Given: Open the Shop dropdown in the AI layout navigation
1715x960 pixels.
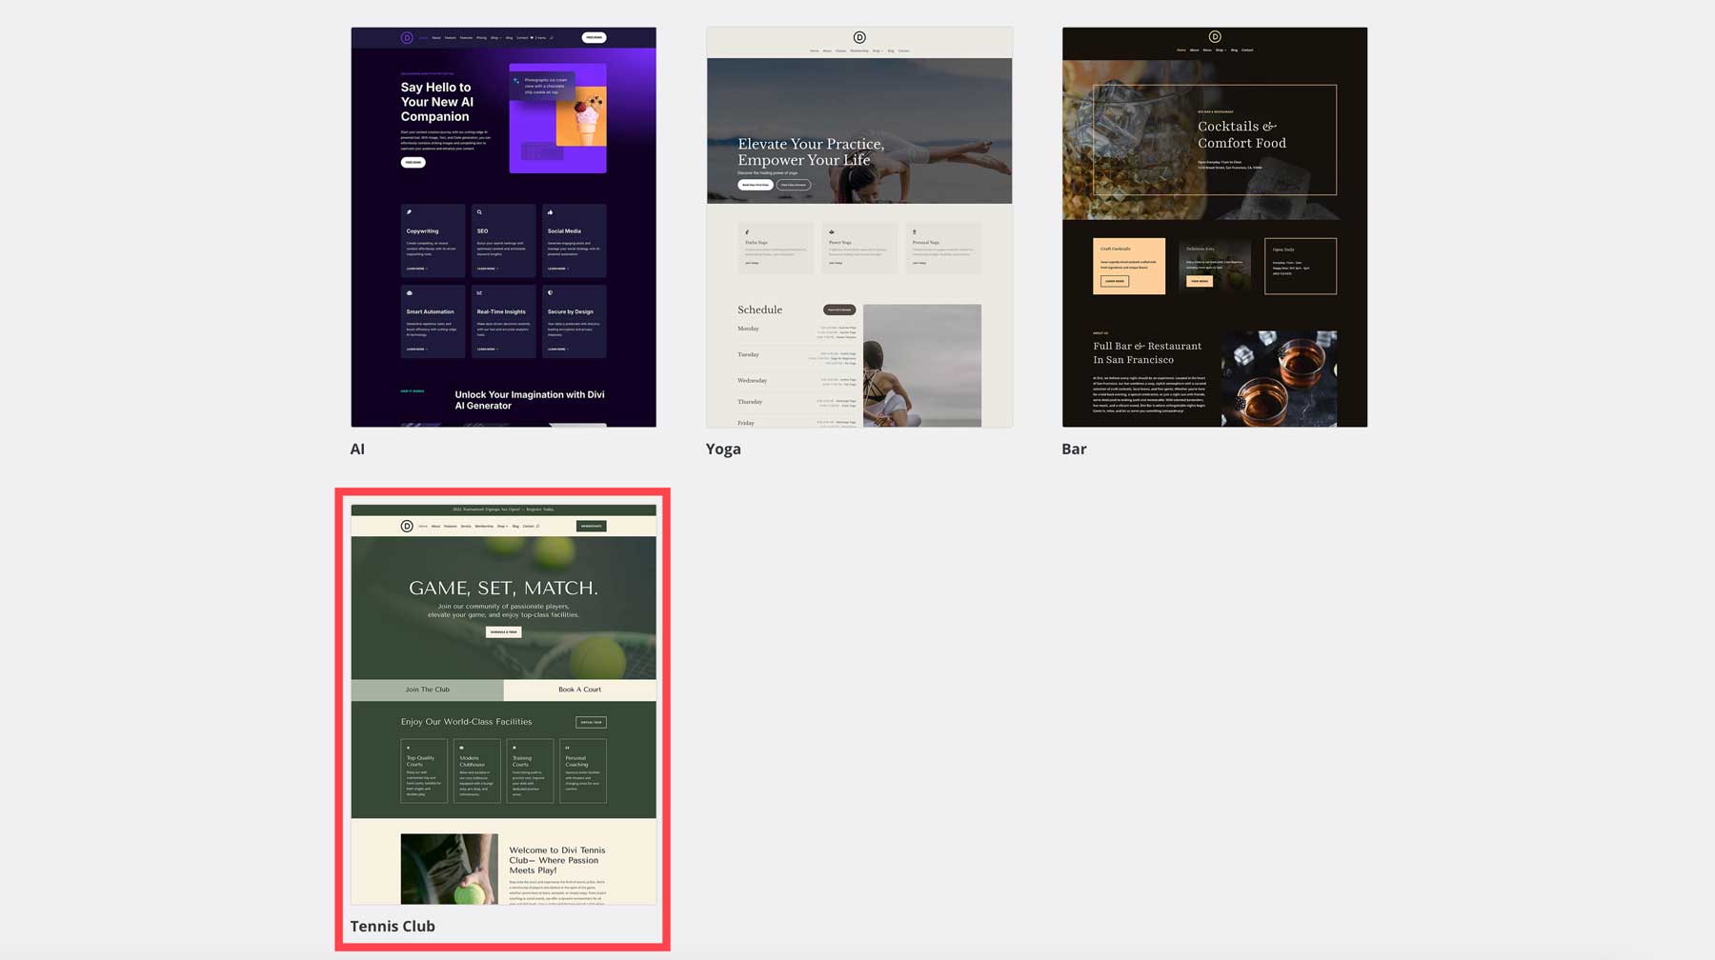Looking at the screenshot, I should click(496, 37).
